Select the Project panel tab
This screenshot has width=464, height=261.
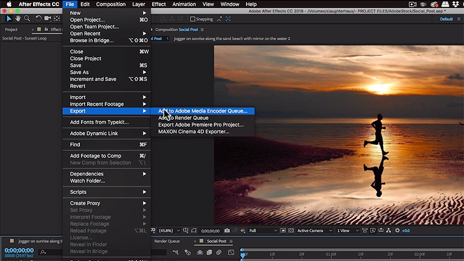11,29
